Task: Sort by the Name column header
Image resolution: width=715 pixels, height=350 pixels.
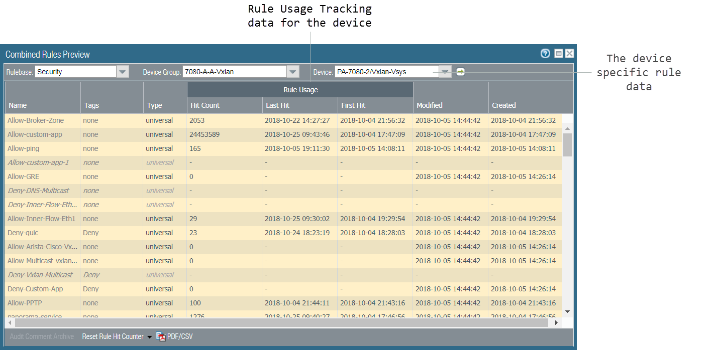Action: (x=18, y=105)
